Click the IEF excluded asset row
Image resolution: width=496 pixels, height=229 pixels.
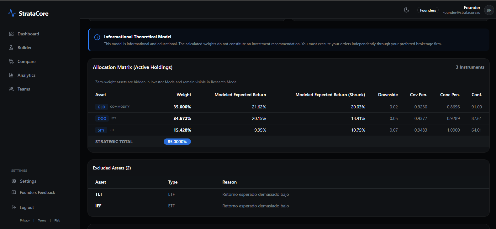[x=288, y=206]
